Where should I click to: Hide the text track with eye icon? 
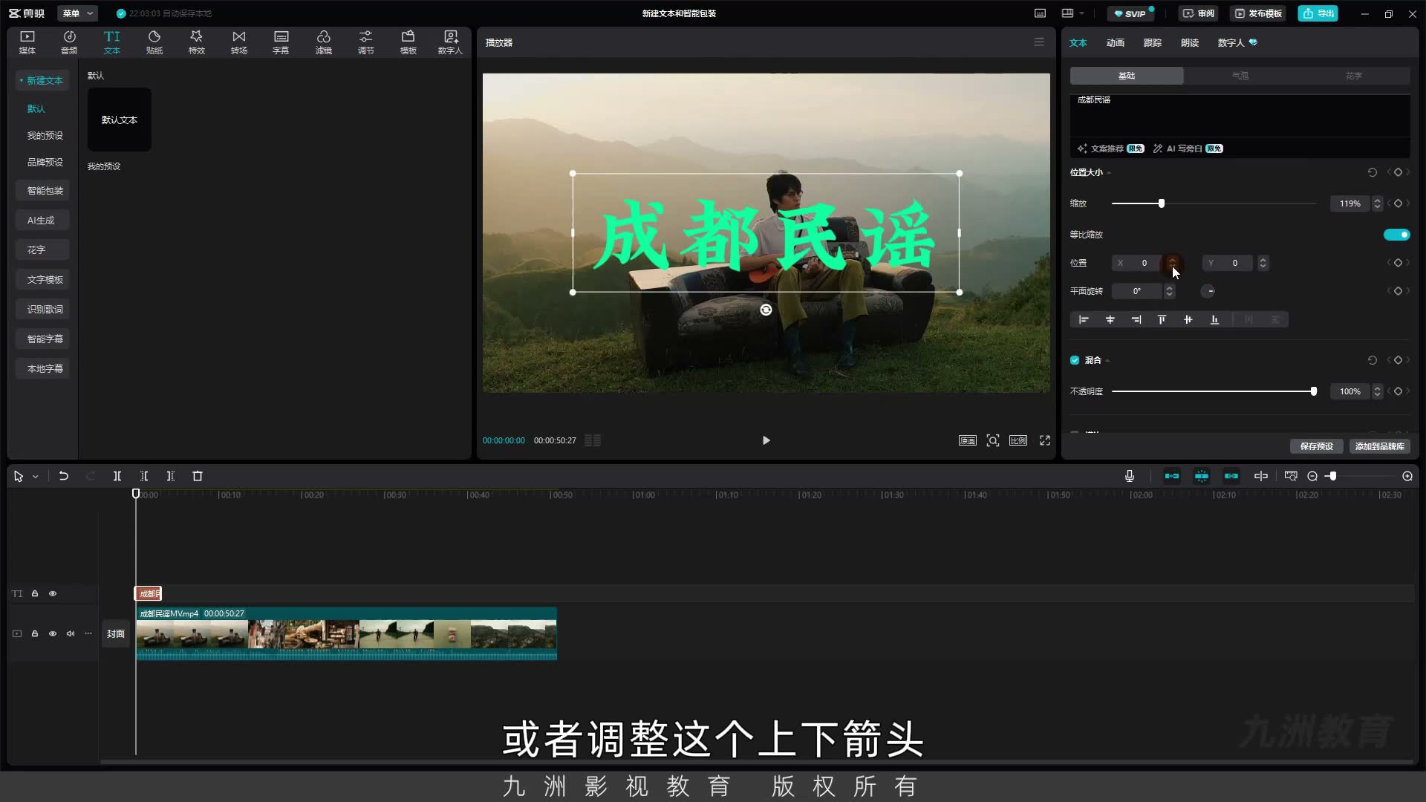pyautogui.click(x=53, y=594)
